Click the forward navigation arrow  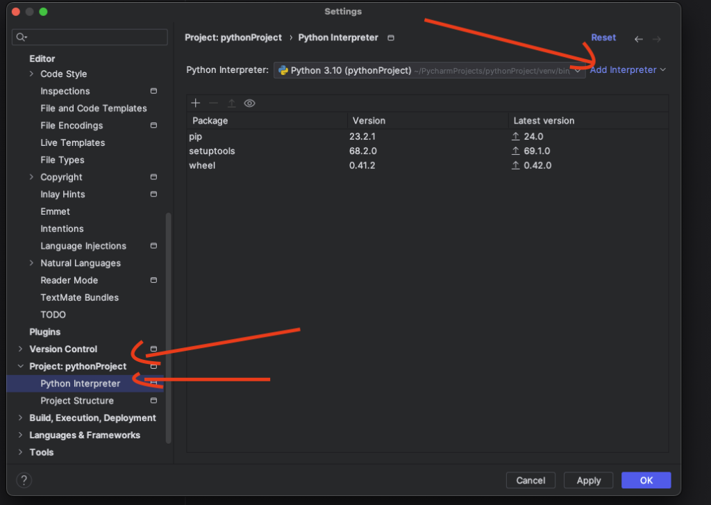(x=657, y=39)
